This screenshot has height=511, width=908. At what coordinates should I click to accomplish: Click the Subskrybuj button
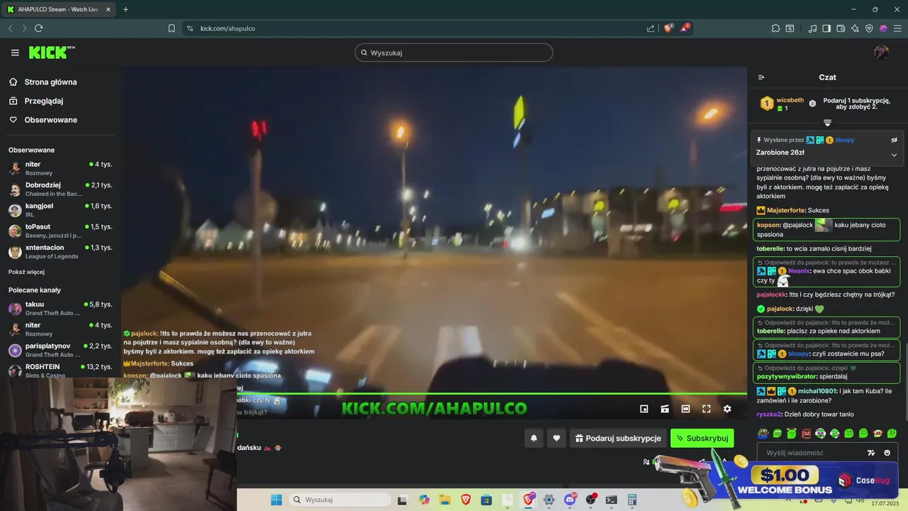pos(702,439)
